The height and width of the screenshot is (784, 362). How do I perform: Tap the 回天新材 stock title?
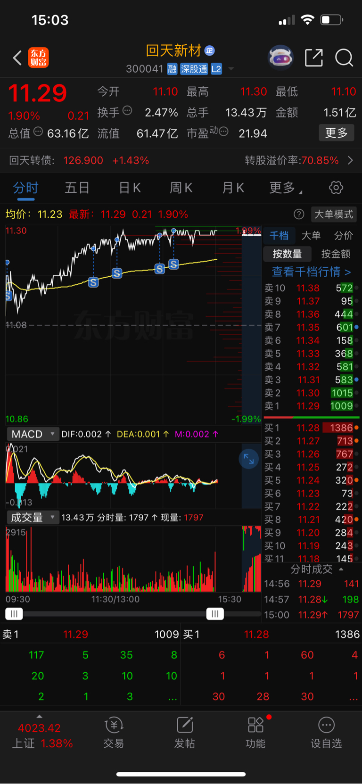[173, 50]
